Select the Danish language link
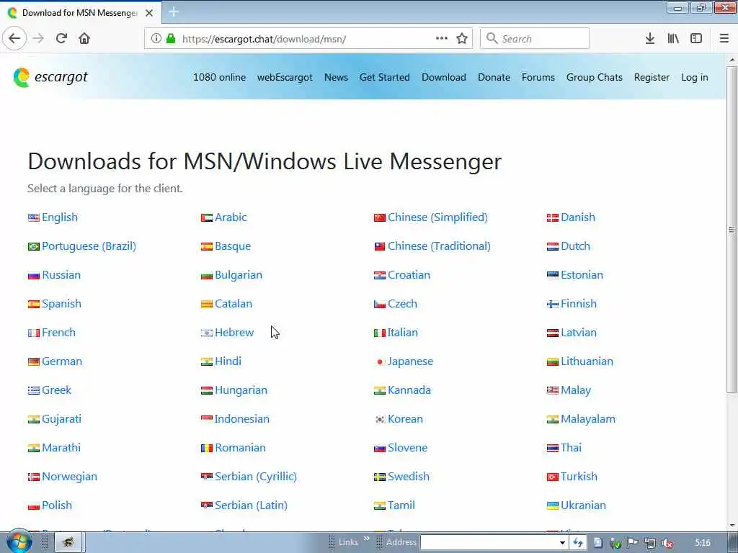 (x=578, y=217)
